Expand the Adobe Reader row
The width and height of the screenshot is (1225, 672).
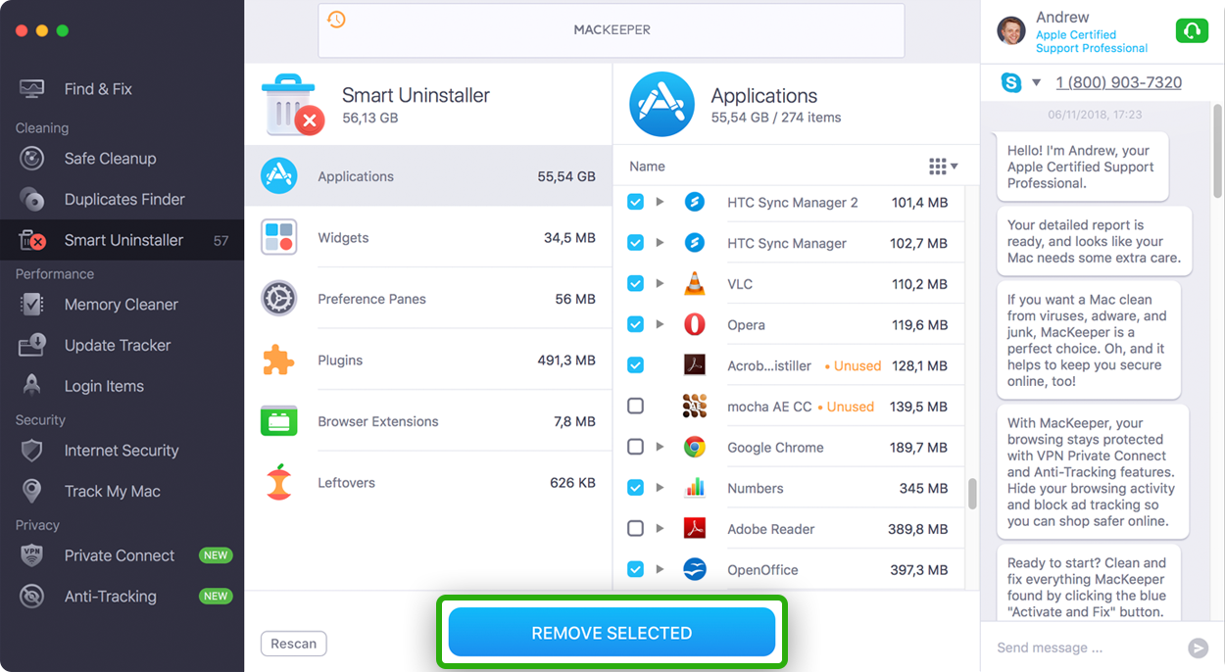point(660,529)
